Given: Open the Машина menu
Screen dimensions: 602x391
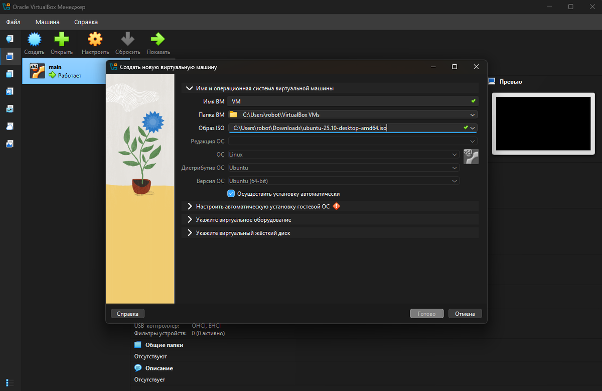Looking at the screenshot, I should 48,22.
